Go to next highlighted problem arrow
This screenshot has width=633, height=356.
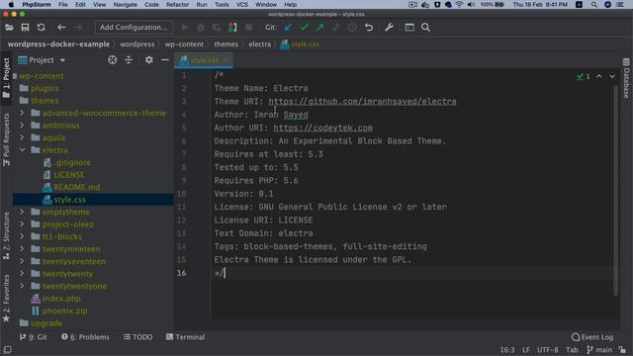point(612,76)
